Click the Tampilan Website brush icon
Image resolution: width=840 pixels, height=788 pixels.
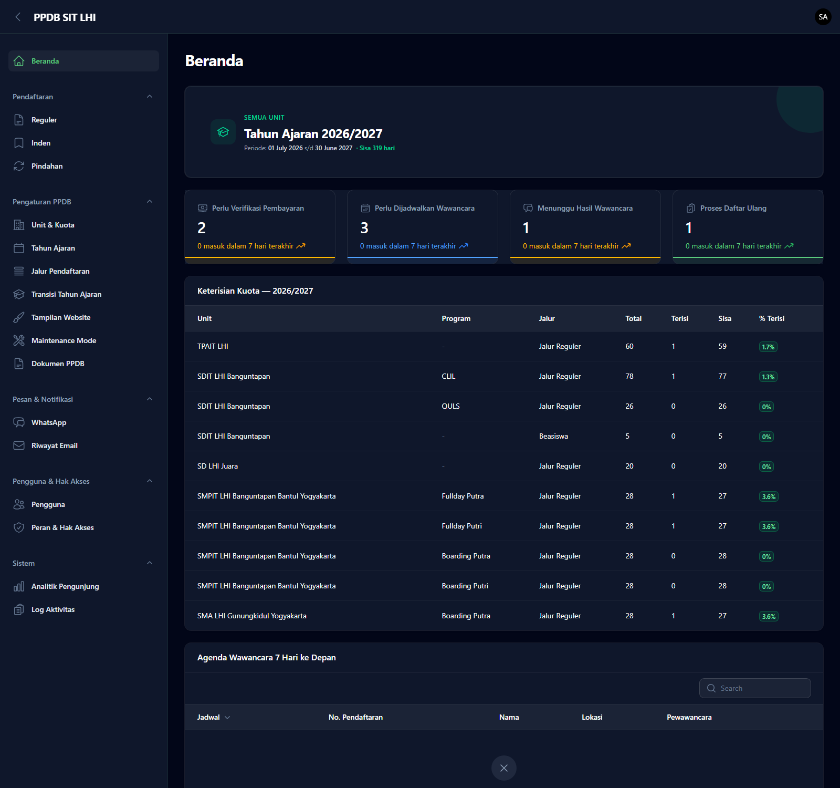(19, 317)
